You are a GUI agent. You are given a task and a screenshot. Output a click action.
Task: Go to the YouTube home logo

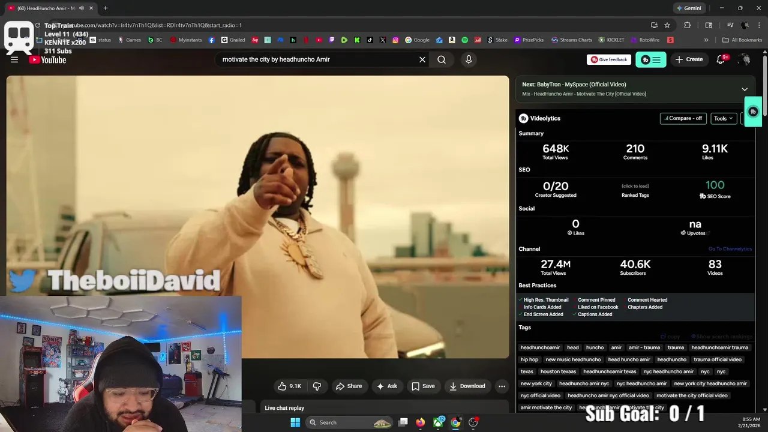47,59
